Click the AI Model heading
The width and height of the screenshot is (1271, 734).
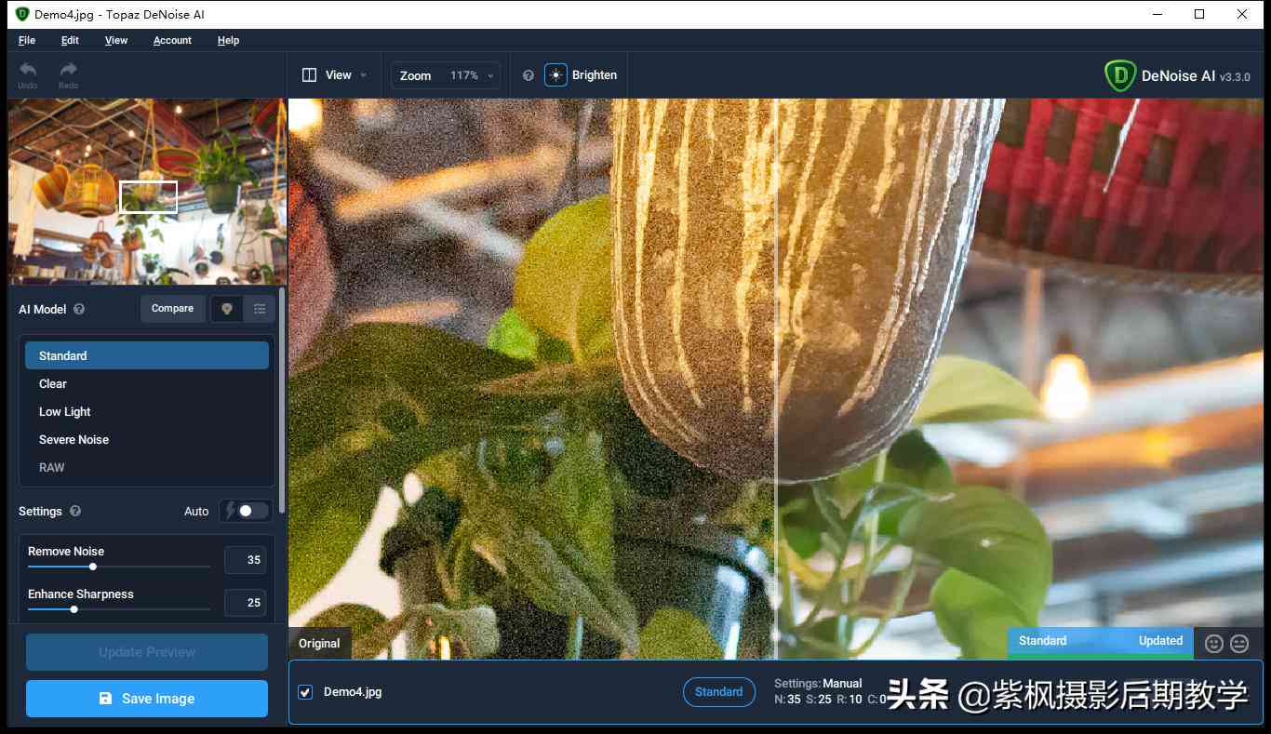pos(43,309)
